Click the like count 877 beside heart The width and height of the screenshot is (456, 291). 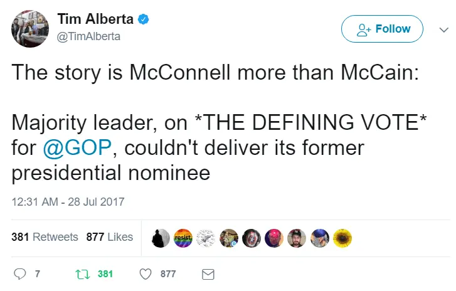pyautogui.click(x=168, y=274)
